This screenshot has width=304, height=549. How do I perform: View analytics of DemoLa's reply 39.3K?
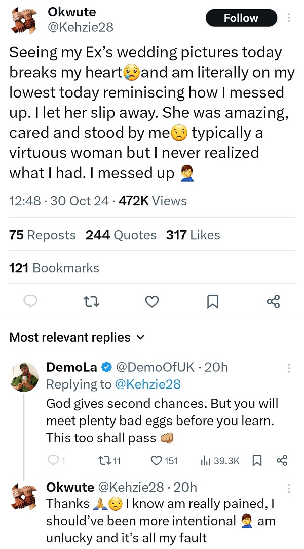(x=206, y=460)
